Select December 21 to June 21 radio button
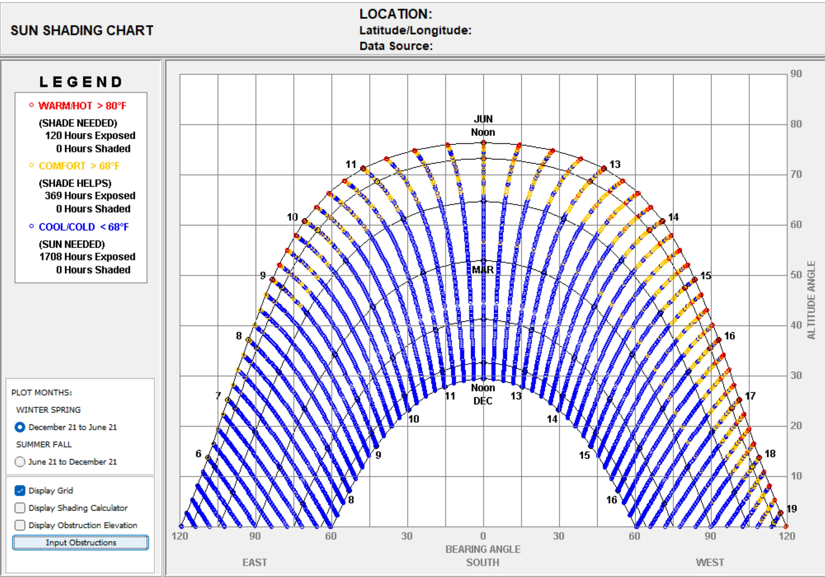The height and width of the screenshot is (577, 825). 20,427
